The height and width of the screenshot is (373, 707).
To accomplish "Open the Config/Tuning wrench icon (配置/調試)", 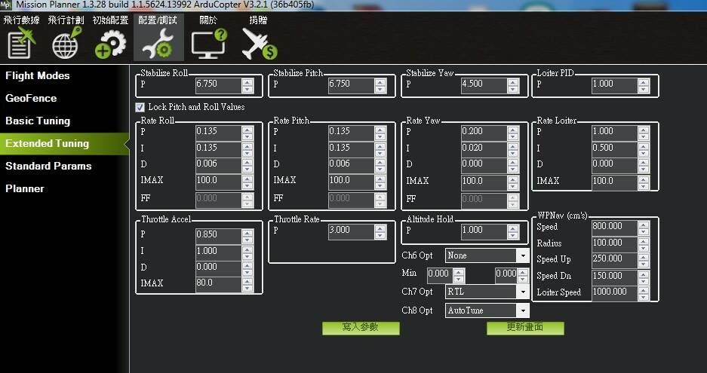I will 158,38.
